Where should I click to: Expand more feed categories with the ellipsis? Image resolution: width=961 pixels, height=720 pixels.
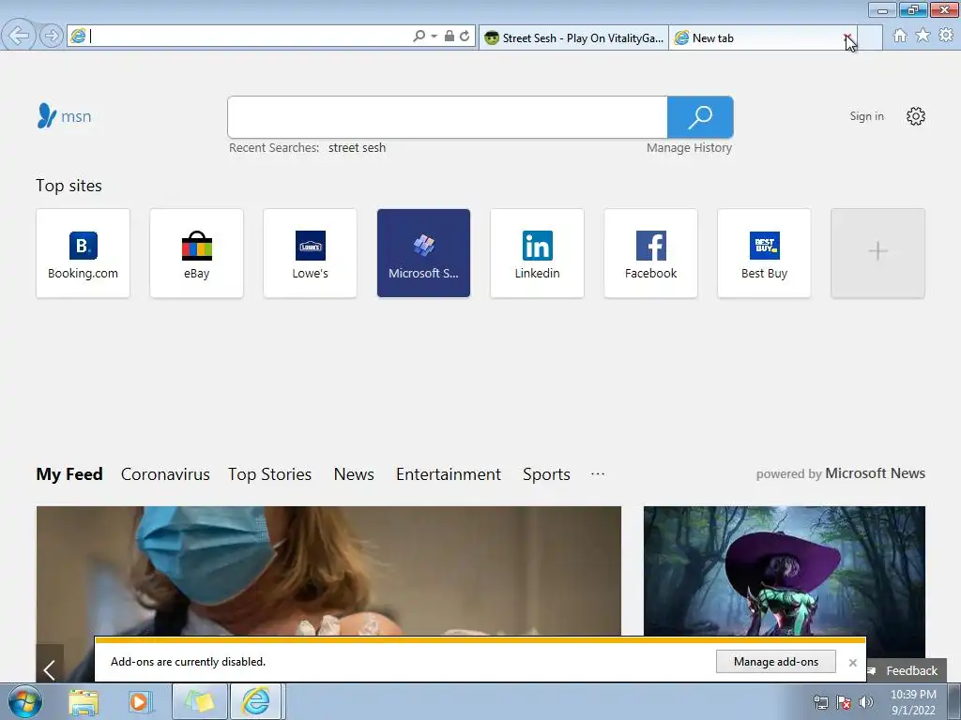click(598, 473)
